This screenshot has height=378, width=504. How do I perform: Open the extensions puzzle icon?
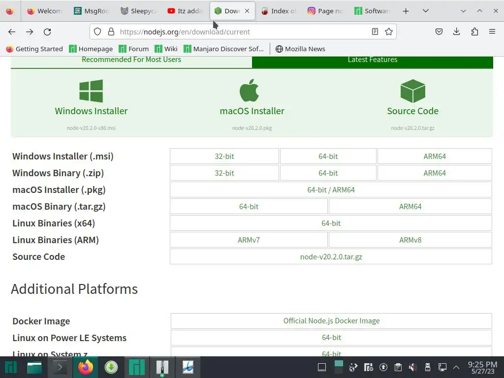[474, 31]
